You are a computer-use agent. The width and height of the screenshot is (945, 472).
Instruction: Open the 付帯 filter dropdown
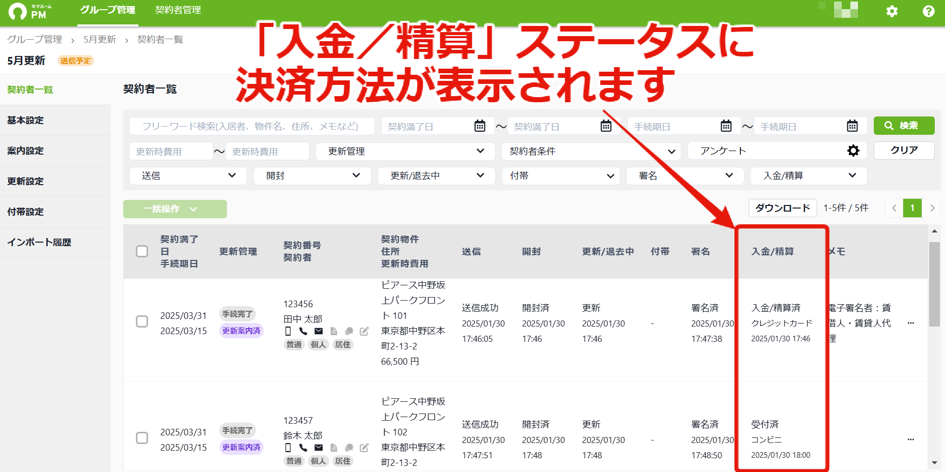(x=561, y=175)
